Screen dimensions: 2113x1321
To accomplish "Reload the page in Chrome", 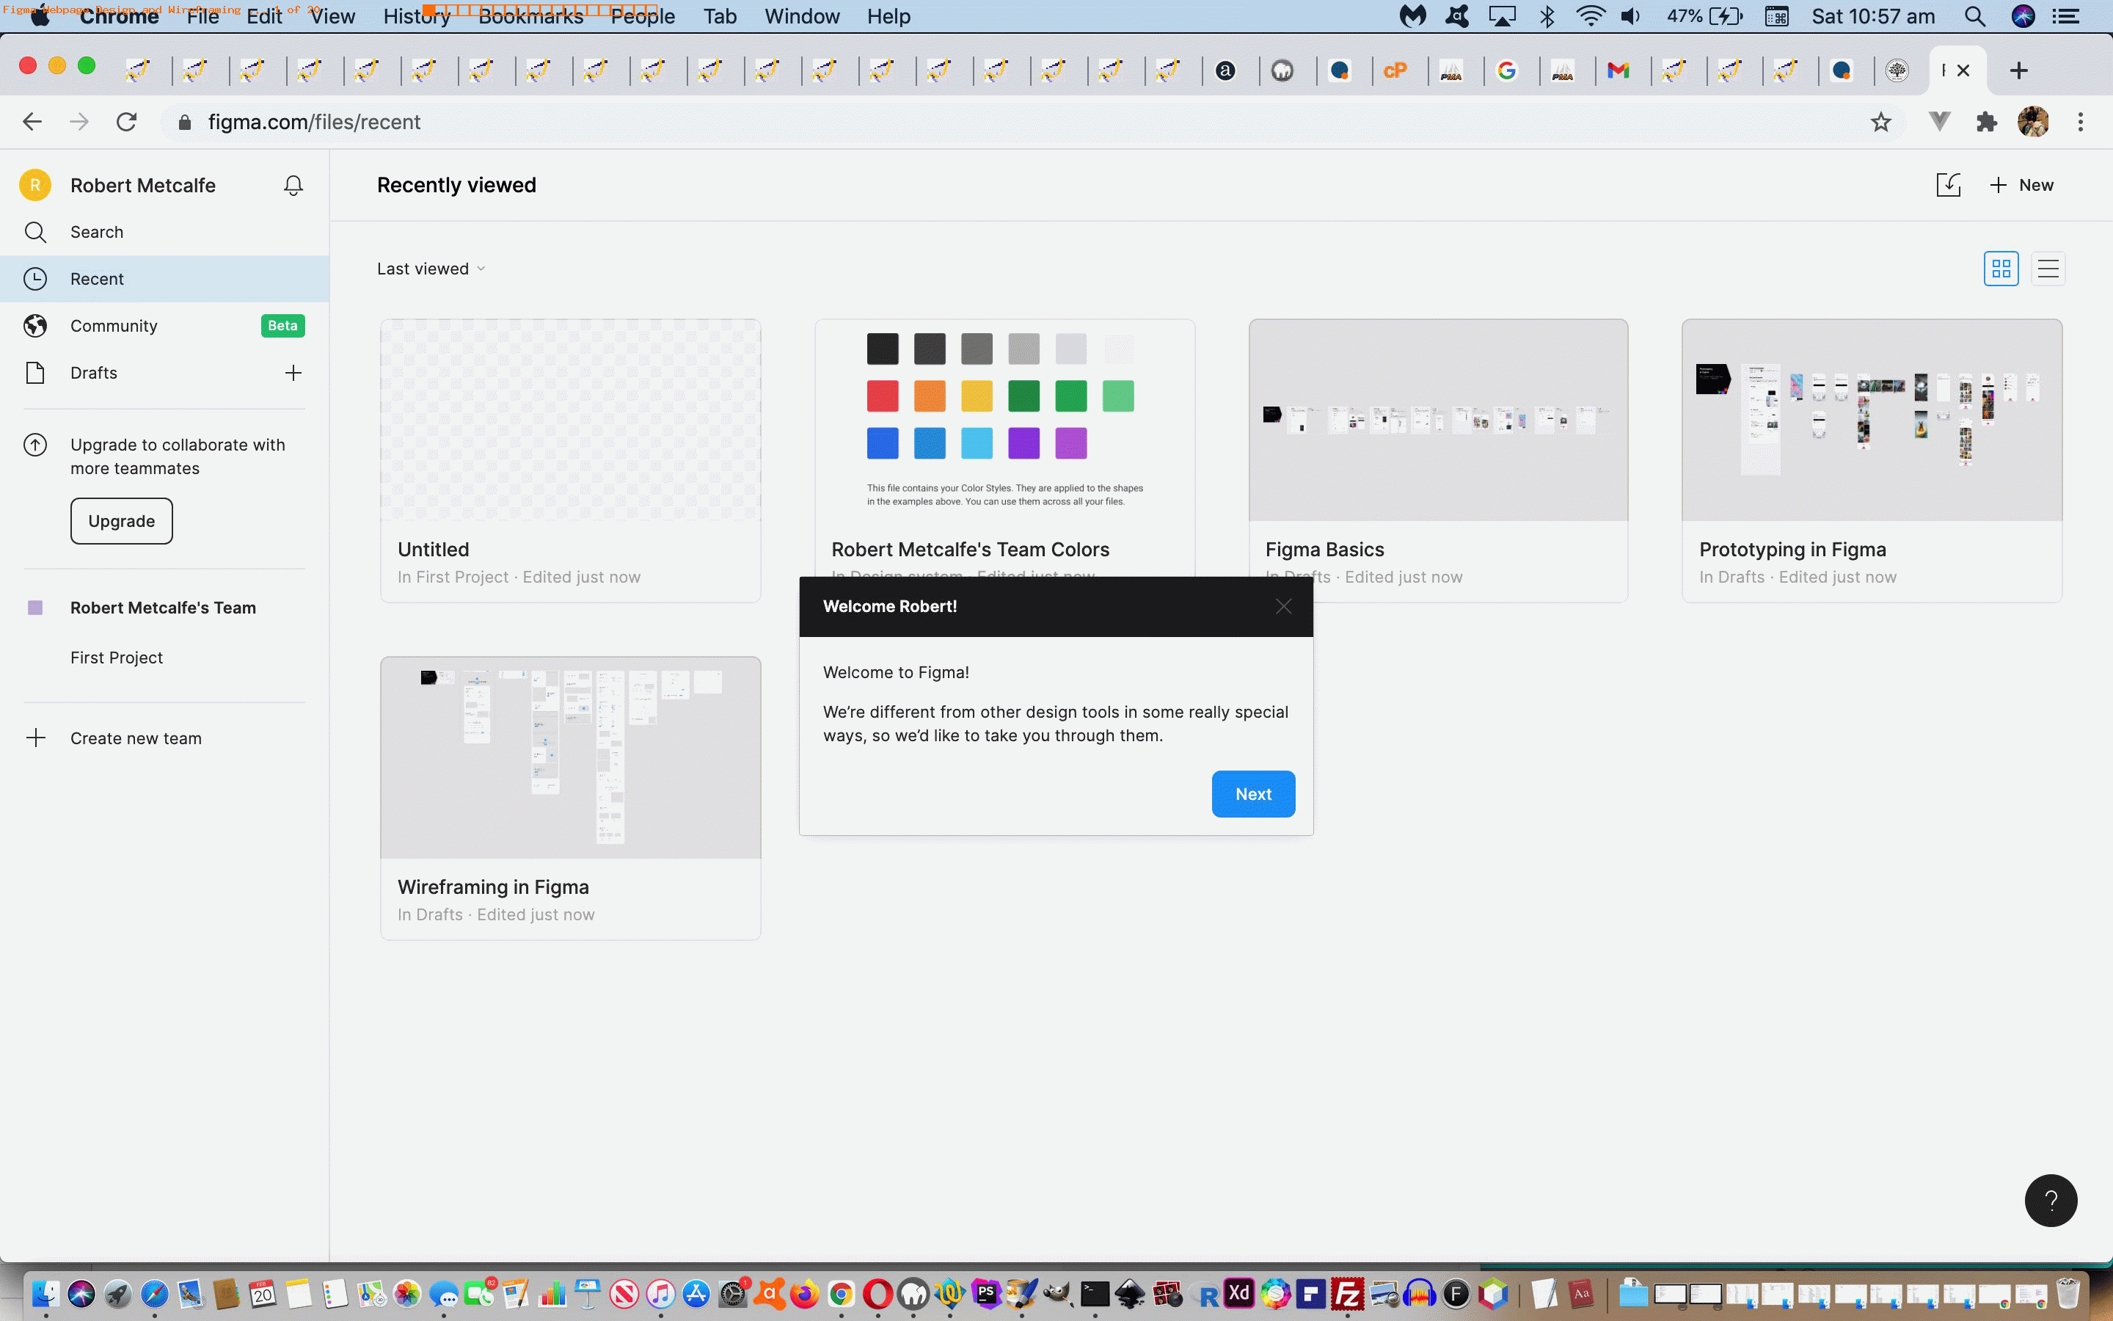I will pyautogui.click(x=127, y=123).
